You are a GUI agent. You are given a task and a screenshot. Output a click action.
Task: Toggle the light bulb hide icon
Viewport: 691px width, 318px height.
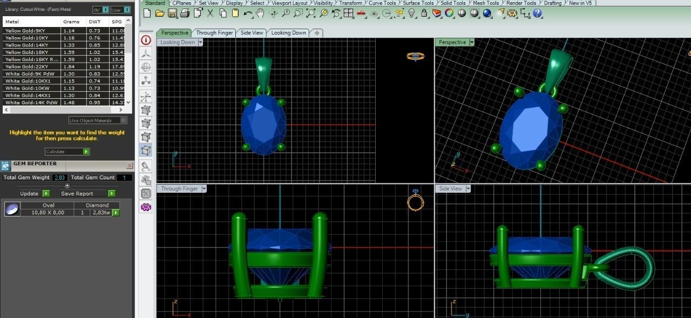(x=412, y=13)
